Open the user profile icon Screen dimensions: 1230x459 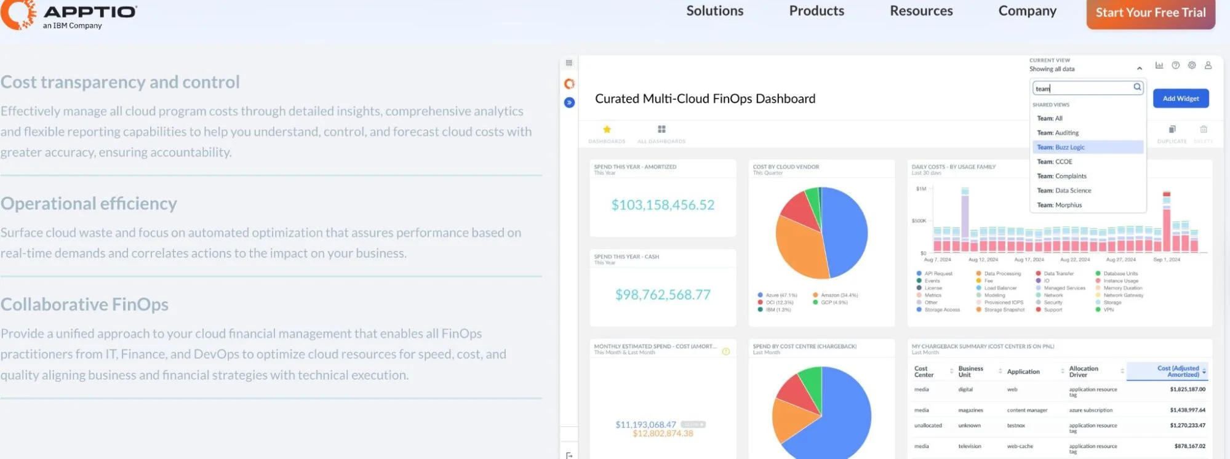point(1208,65)
